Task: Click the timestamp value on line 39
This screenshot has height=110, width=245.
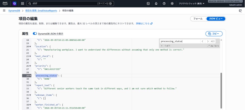Action: [x=64, y=108]
